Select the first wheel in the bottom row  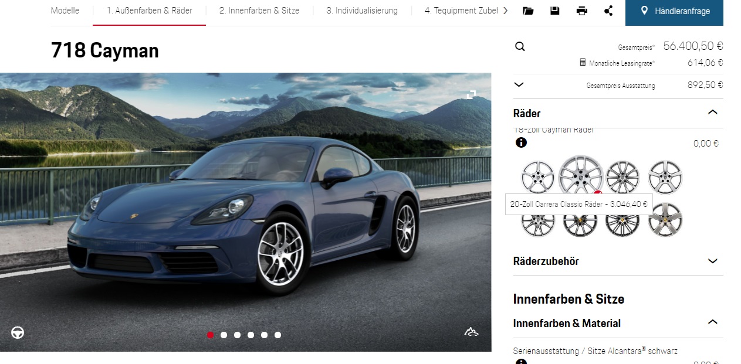(x=538, y=225)
